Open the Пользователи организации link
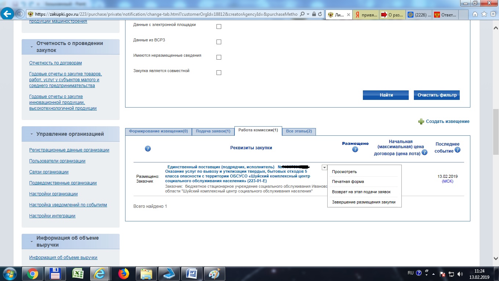Screen dimensions: 499x281 pyautogui.click(x=57, y=161)
